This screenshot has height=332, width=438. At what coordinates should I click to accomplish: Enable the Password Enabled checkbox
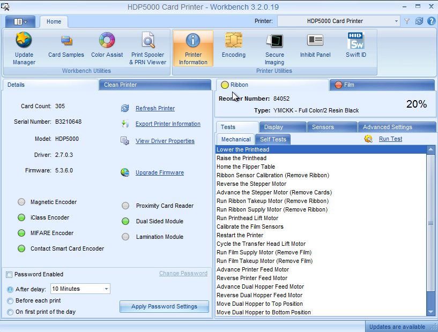(9, 275)
